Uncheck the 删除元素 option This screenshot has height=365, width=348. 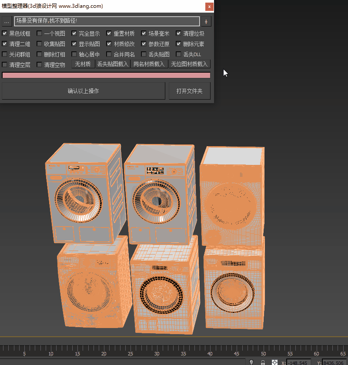(178, 44)
